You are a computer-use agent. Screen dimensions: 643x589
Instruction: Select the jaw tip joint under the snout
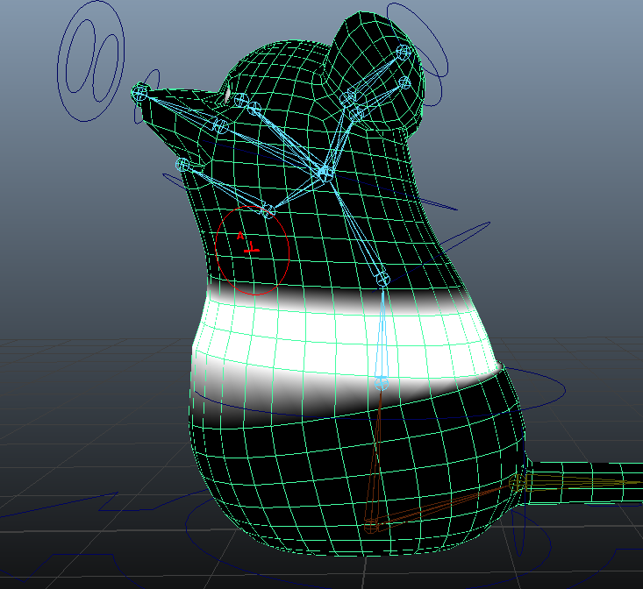tap(182, 164)
